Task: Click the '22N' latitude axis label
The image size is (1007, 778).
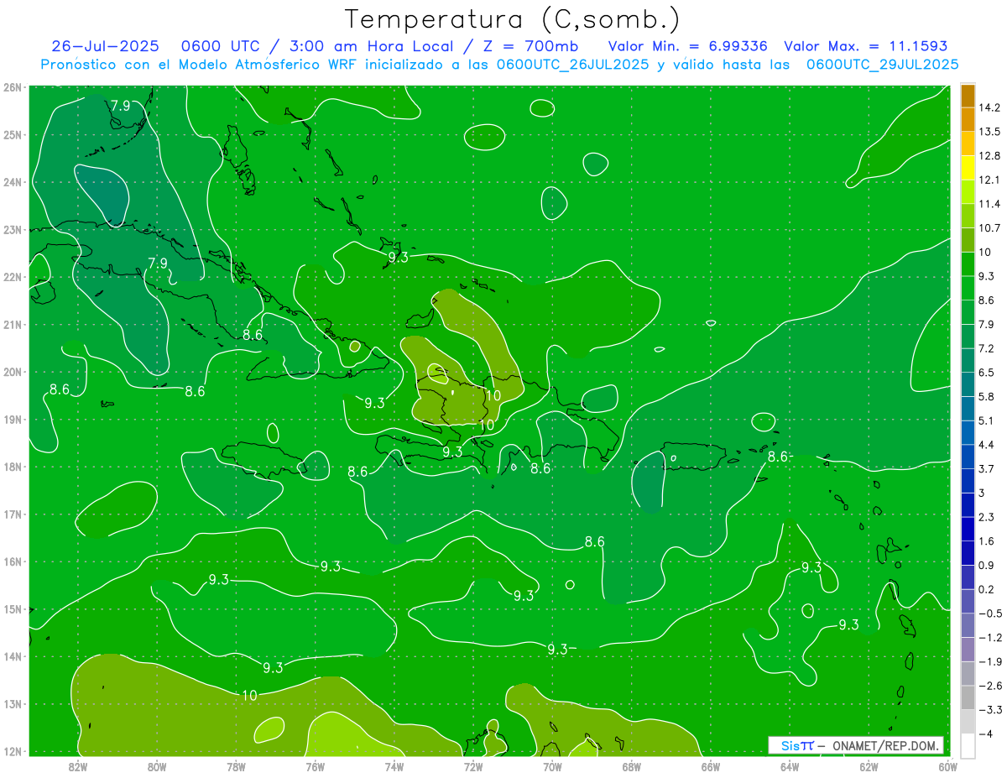Action: click(x=13, y=277)
